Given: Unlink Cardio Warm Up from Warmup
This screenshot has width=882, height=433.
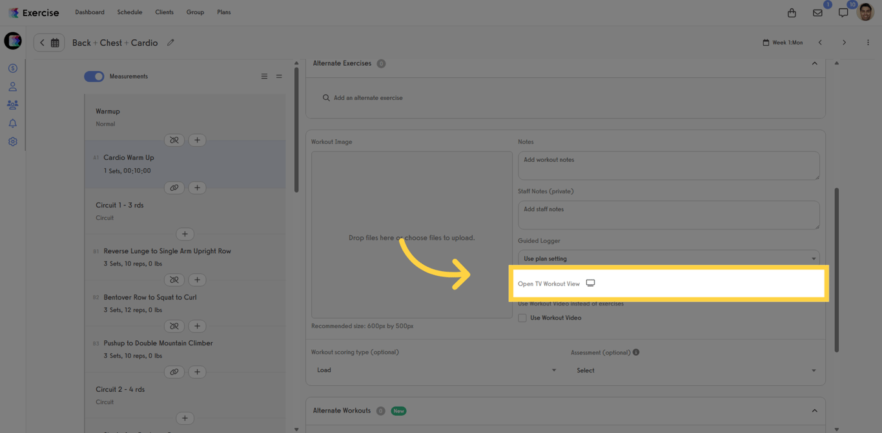Looking at the screenshot, I should click(174, 140).
